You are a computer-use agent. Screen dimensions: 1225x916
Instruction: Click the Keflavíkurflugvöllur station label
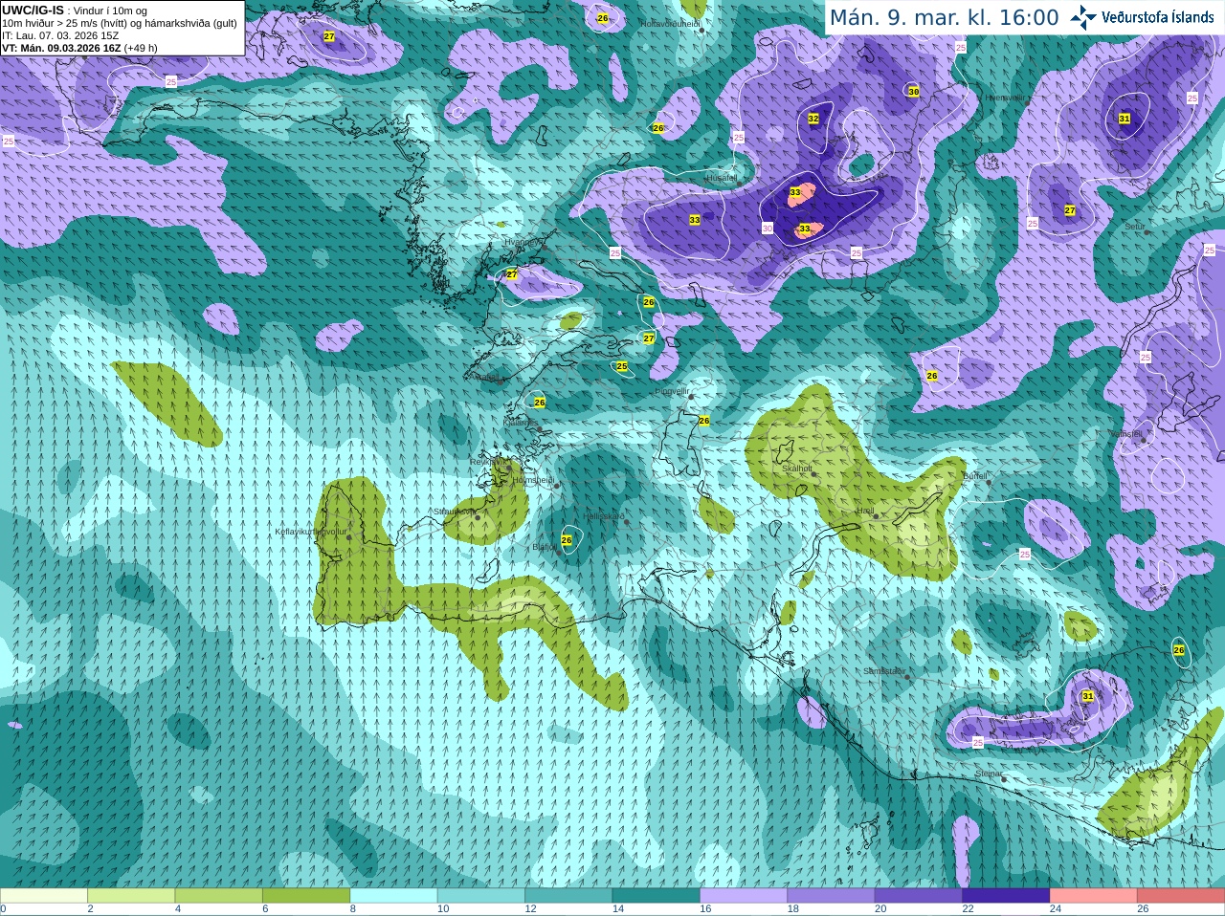point(311,532)
